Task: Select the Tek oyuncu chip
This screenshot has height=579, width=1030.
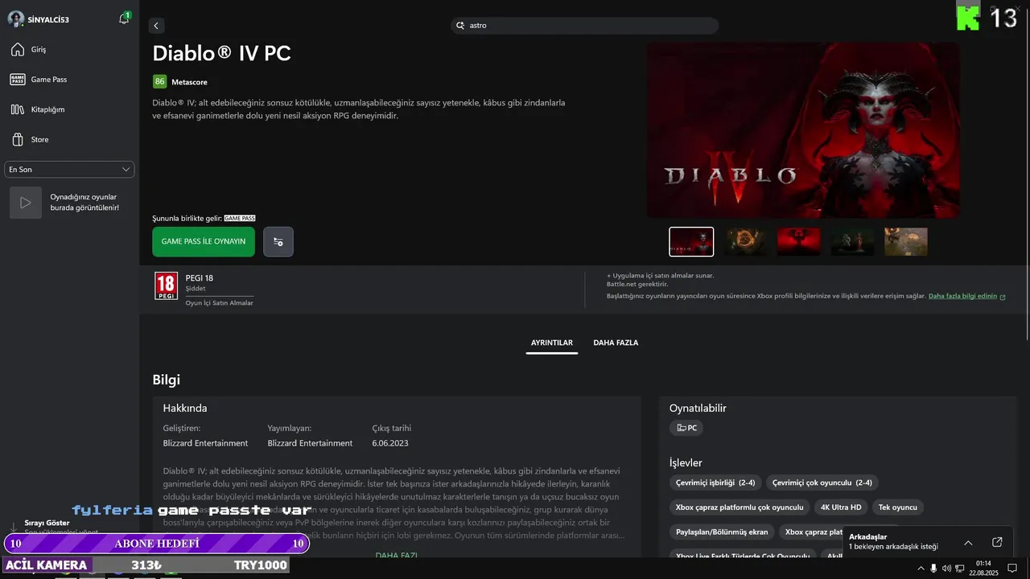Action: [898, 507]
